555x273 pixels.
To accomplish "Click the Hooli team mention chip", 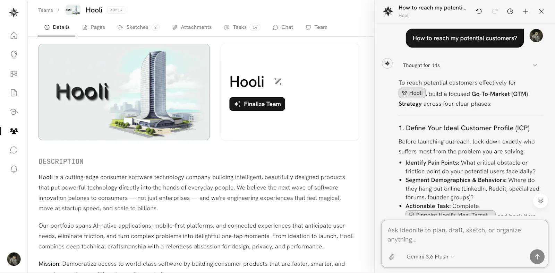I will click(412, 93).
